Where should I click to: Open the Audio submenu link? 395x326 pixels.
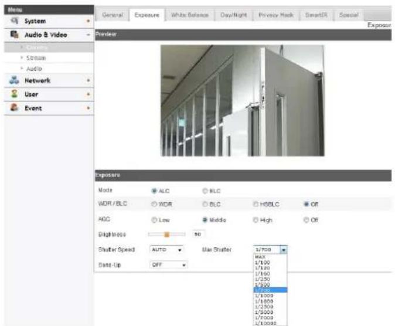(34, 69)
